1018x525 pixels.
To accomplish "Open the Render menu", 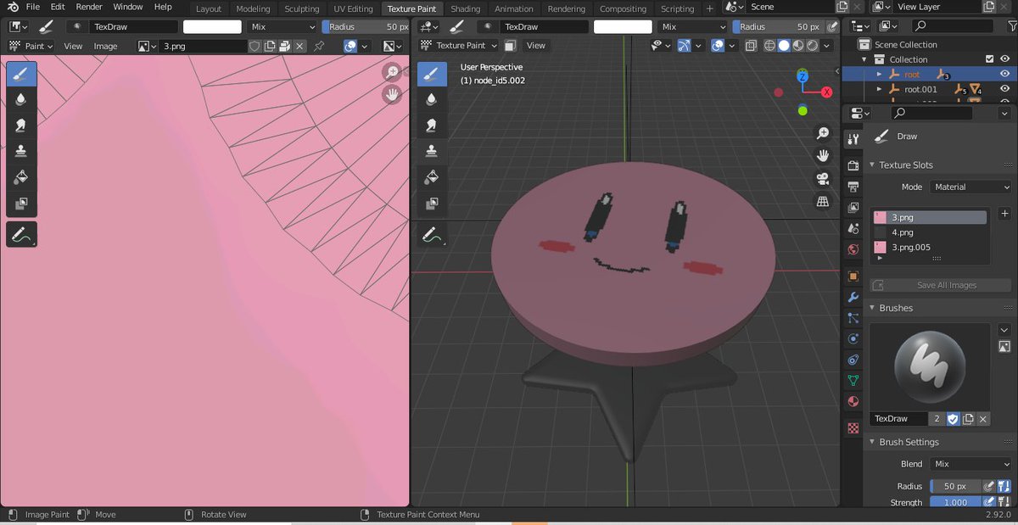I will (89, 7).
